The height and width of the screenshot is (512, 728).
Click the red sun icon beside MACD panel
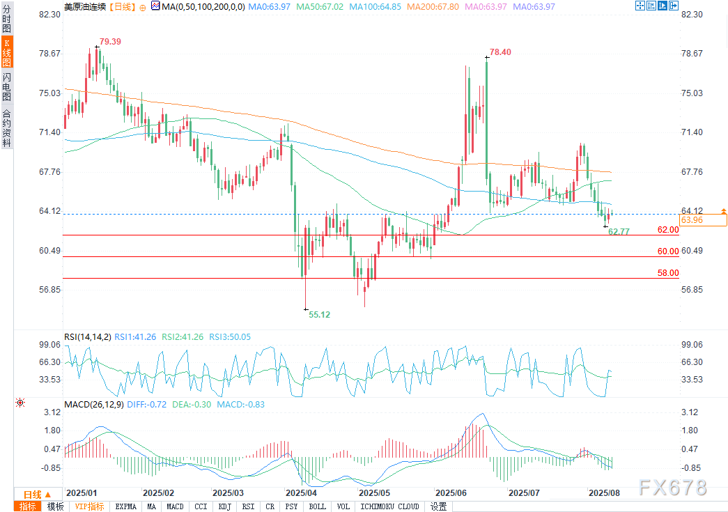pyautogui.click(x=20, y=403)
